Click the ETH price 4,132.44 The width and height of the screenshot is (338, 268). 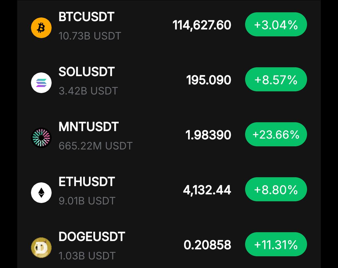click(x=207, y=190)
